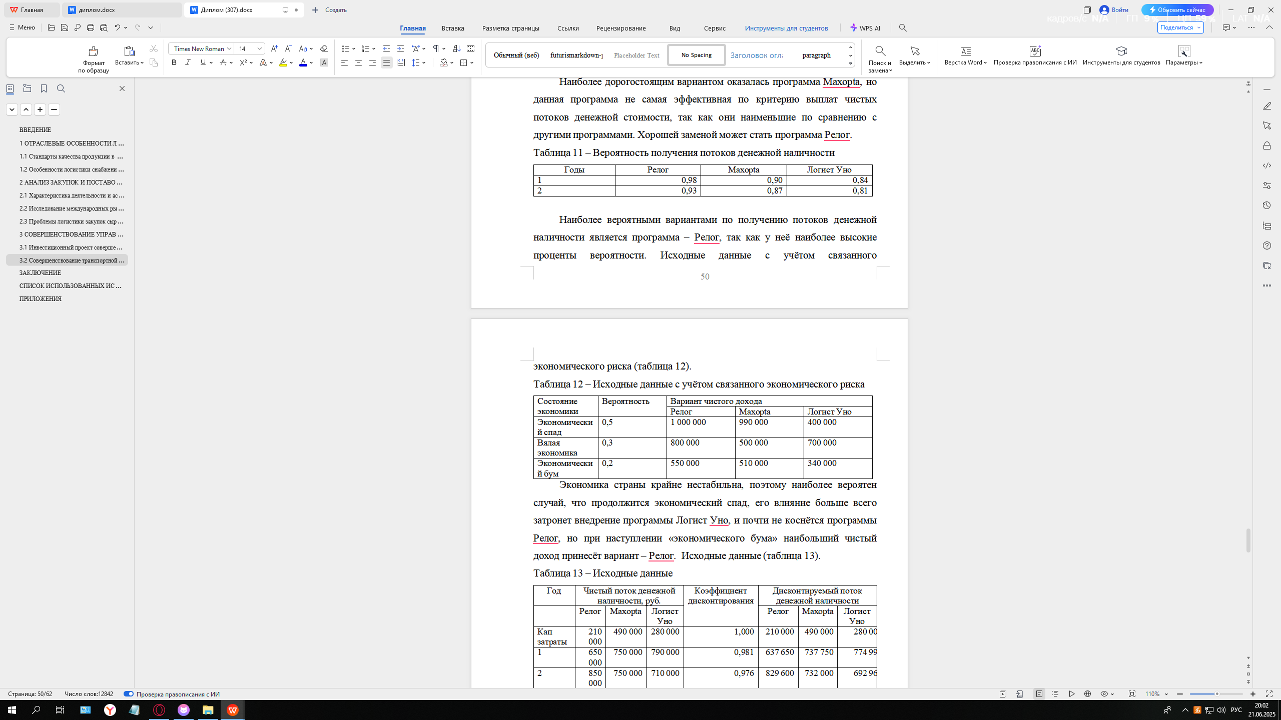Open the Review ribbon tab

coord(621,28)
